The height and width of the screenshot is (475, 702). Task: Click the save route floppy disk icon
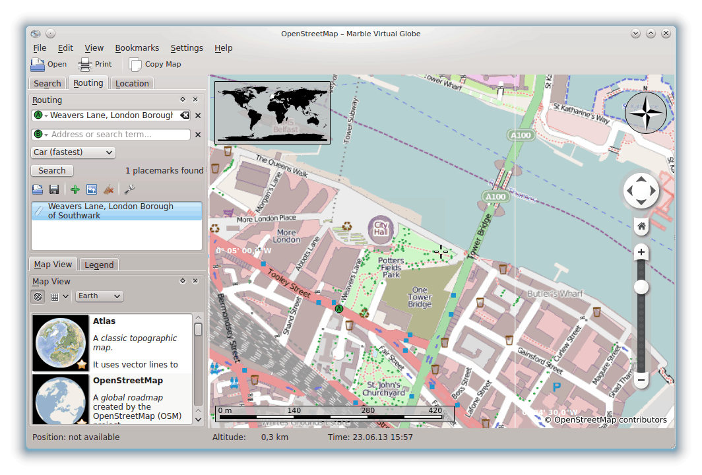click(54, 190)
